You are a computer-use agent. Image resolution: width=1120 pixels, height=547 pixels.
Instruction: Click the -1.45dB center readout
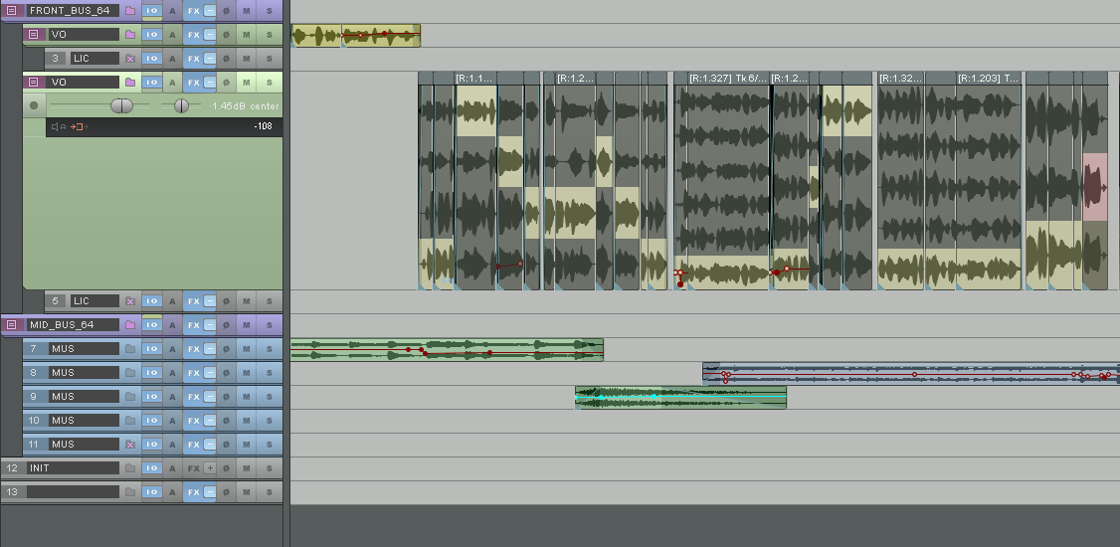[244, 106]
